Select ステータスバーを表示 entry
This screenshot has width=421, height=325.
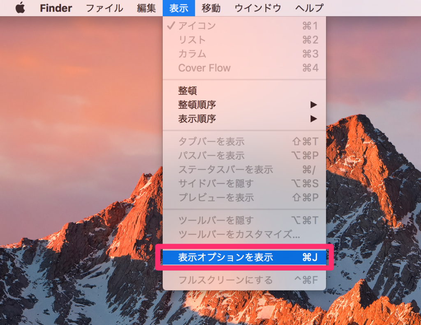click(x=244, y=169)
